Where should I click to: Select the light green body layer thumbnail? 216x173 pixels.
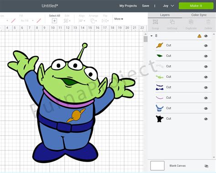[x=159, y=76]
